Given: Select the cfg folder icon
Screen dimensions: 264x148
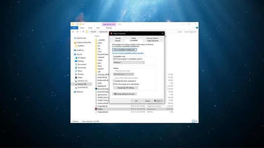Looking at the screenshot, I should point(96,49).
